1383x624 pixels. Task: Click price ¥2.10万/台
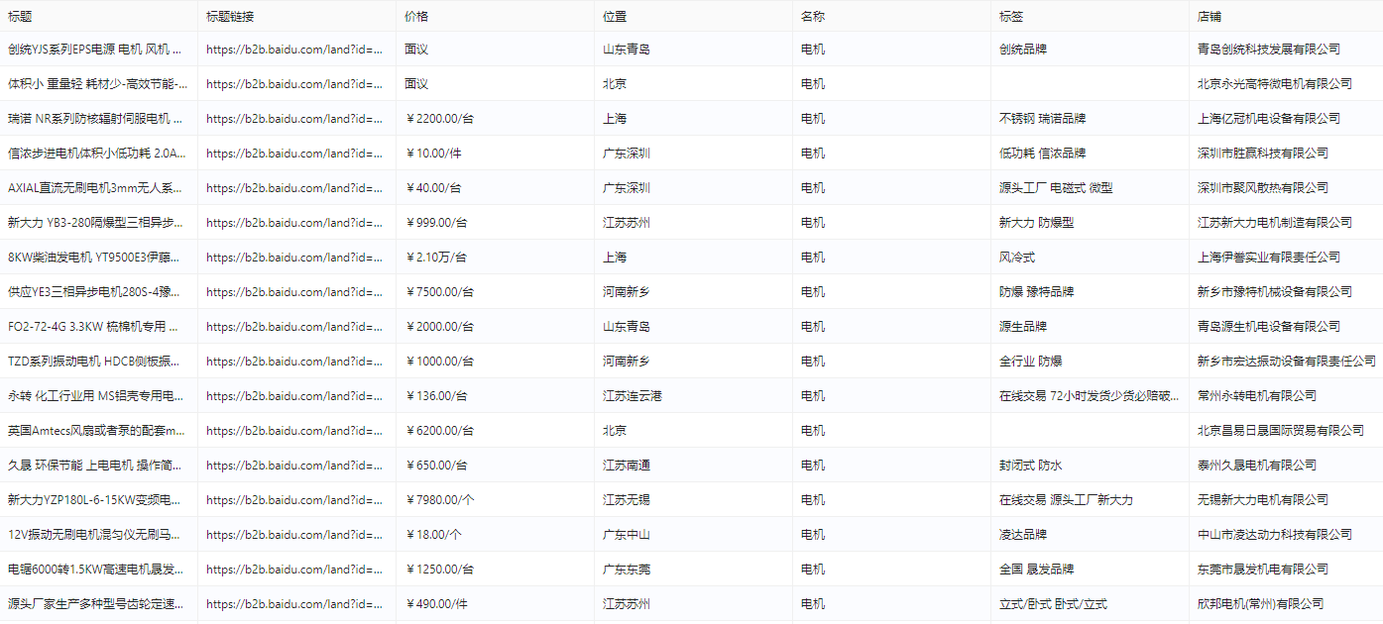(x=435, y=258)
